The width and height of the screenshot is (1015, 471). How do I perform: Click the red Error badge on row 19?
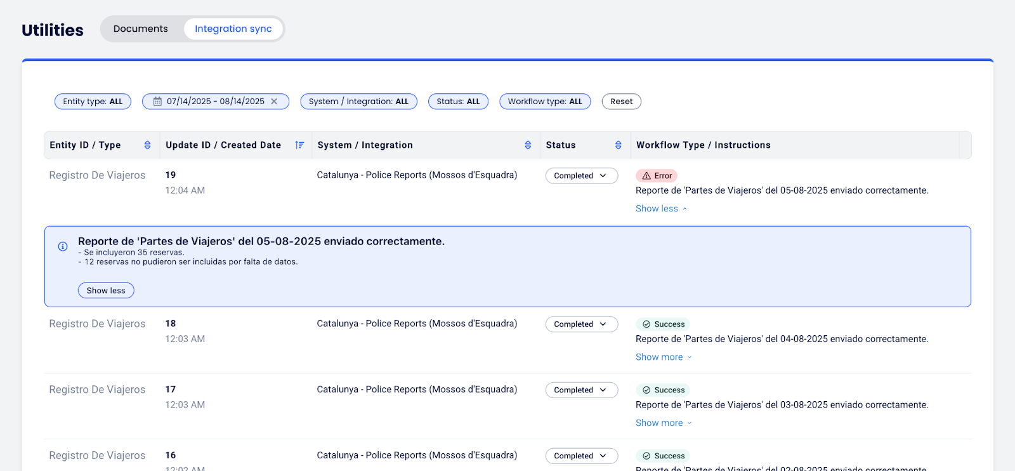[657, 176]
